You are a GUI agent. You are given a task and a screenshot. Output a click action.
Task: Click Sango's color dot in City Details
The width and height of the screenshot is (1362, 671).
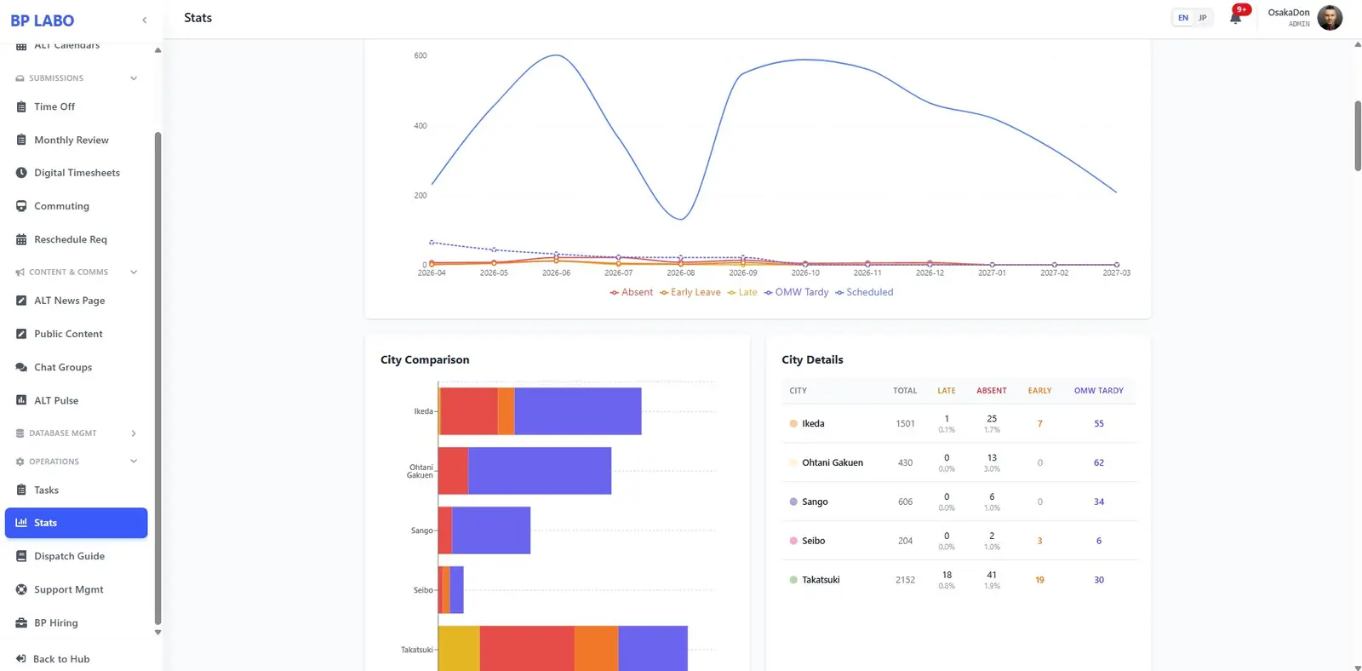(793, 502)
